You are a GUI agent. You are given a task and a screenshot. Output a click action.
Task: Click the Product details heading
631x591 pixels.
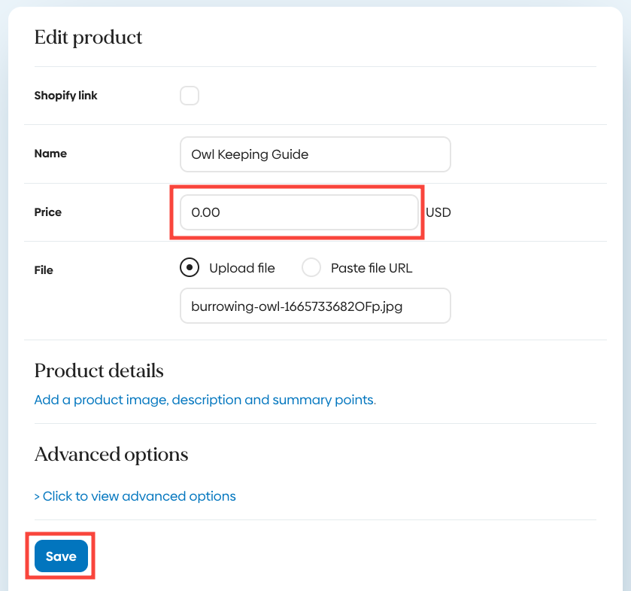(x=99, y=370)
